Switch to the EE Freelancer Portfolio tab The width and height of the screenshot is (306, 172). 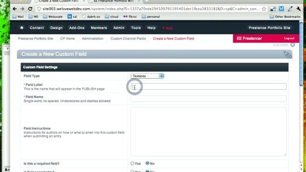click(114, 1)
